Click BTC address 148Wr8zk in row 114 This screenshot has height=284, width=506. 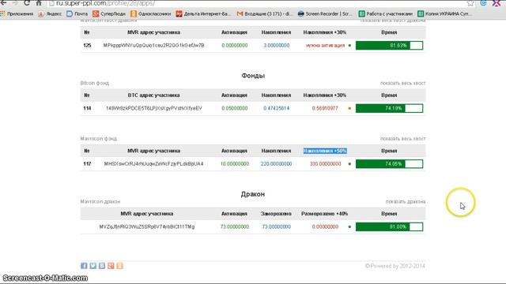pyautogui.click(x=153, y=108)
